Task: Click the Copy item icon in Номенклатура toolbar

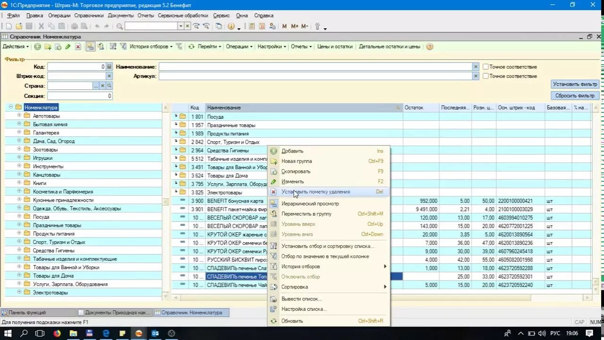Action: (x=58, y=47)
